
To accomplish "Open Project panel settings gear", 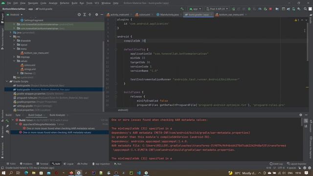I will (97, 15).
